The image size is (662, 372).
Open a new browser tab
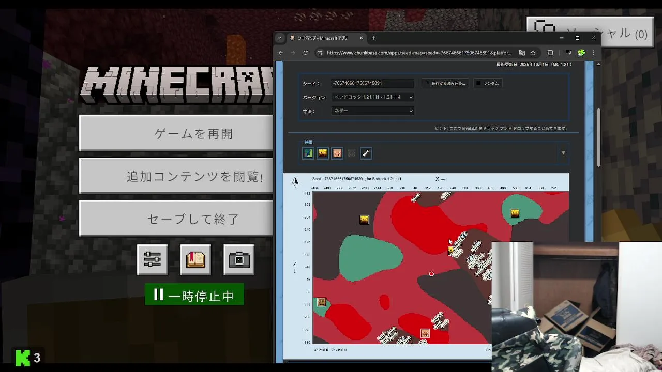pyautogui.click(x=373, y=38)
